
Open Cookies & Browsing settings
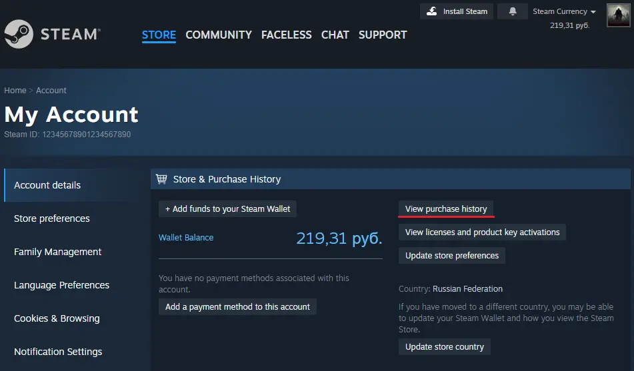(x=57, y=318)
